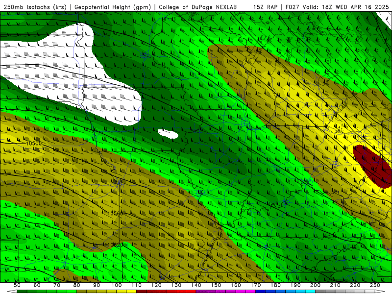Click the 230 value on the legend scale
This screenshot has width=392, height=294.
click(375, 285)
